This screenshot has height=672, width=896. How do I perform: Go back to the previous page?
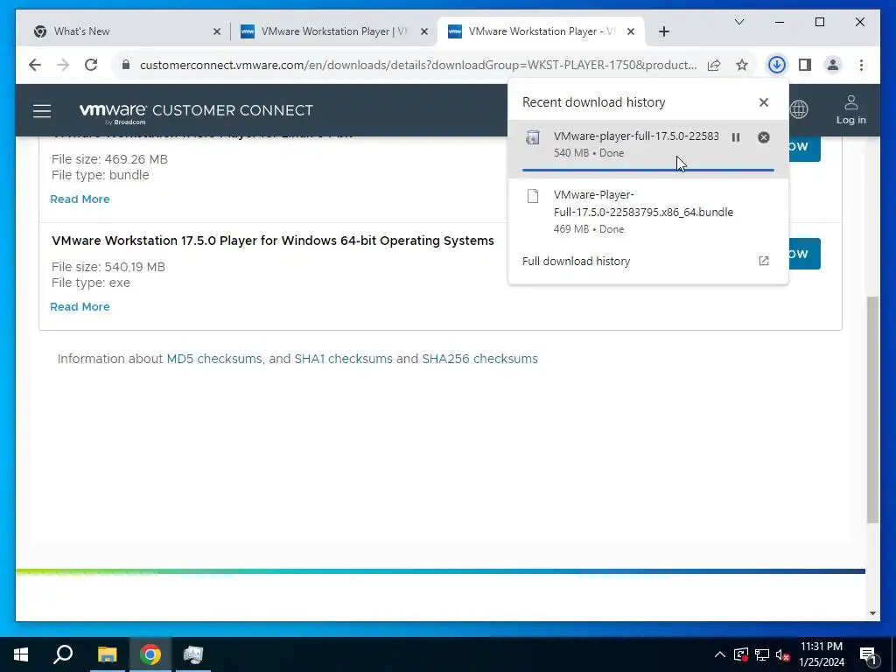click(x=35, y=65)
